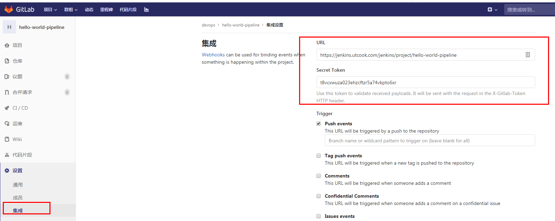Click the Trigger section label
The height and width of the screenshot is (221, 555).
[325, 113]
